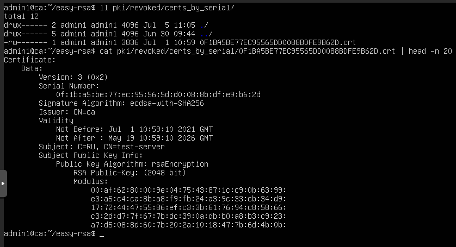Click the 'Not After' date line
The image size is (456, 247).
pyautogui.click(x=134, y=138)
